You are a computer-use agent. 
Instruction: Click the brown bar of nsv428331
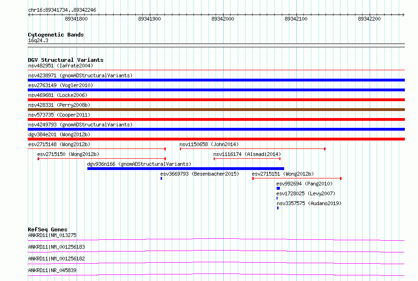pos(216,110)
